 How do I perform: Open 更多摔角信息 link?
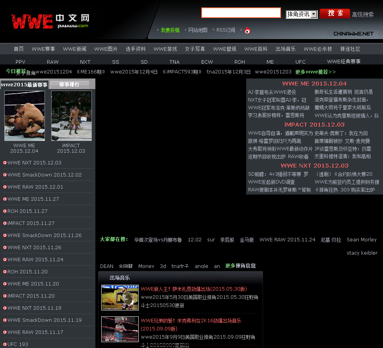[240, 266]
